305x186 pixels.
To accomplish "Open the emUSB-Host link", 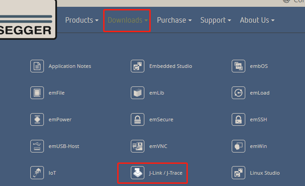I will 64,146.
